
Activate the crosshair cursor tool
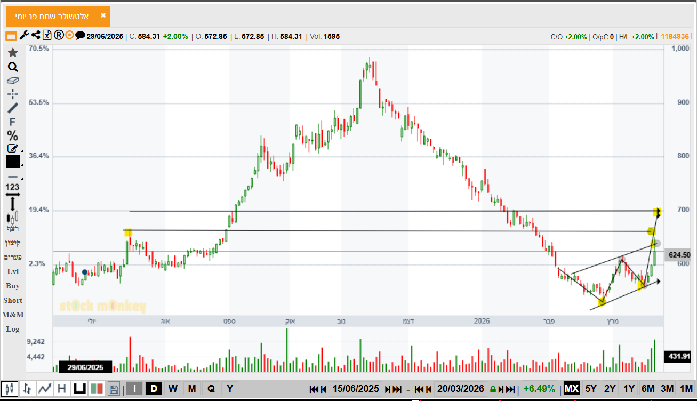13,94
